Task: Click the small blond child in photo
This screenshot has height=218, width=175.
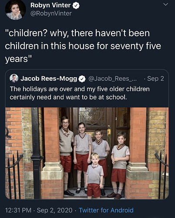Action: tap(94, 176)
